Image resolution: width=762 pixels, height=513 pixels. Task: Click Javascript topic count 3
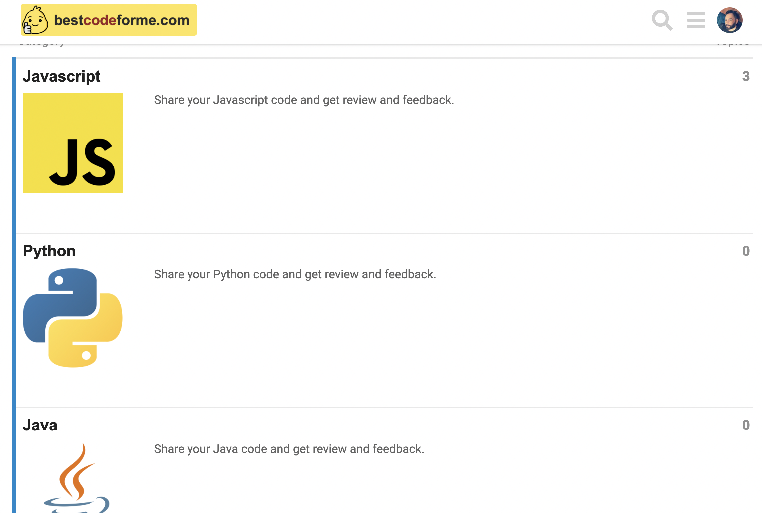tap(746, 76)
